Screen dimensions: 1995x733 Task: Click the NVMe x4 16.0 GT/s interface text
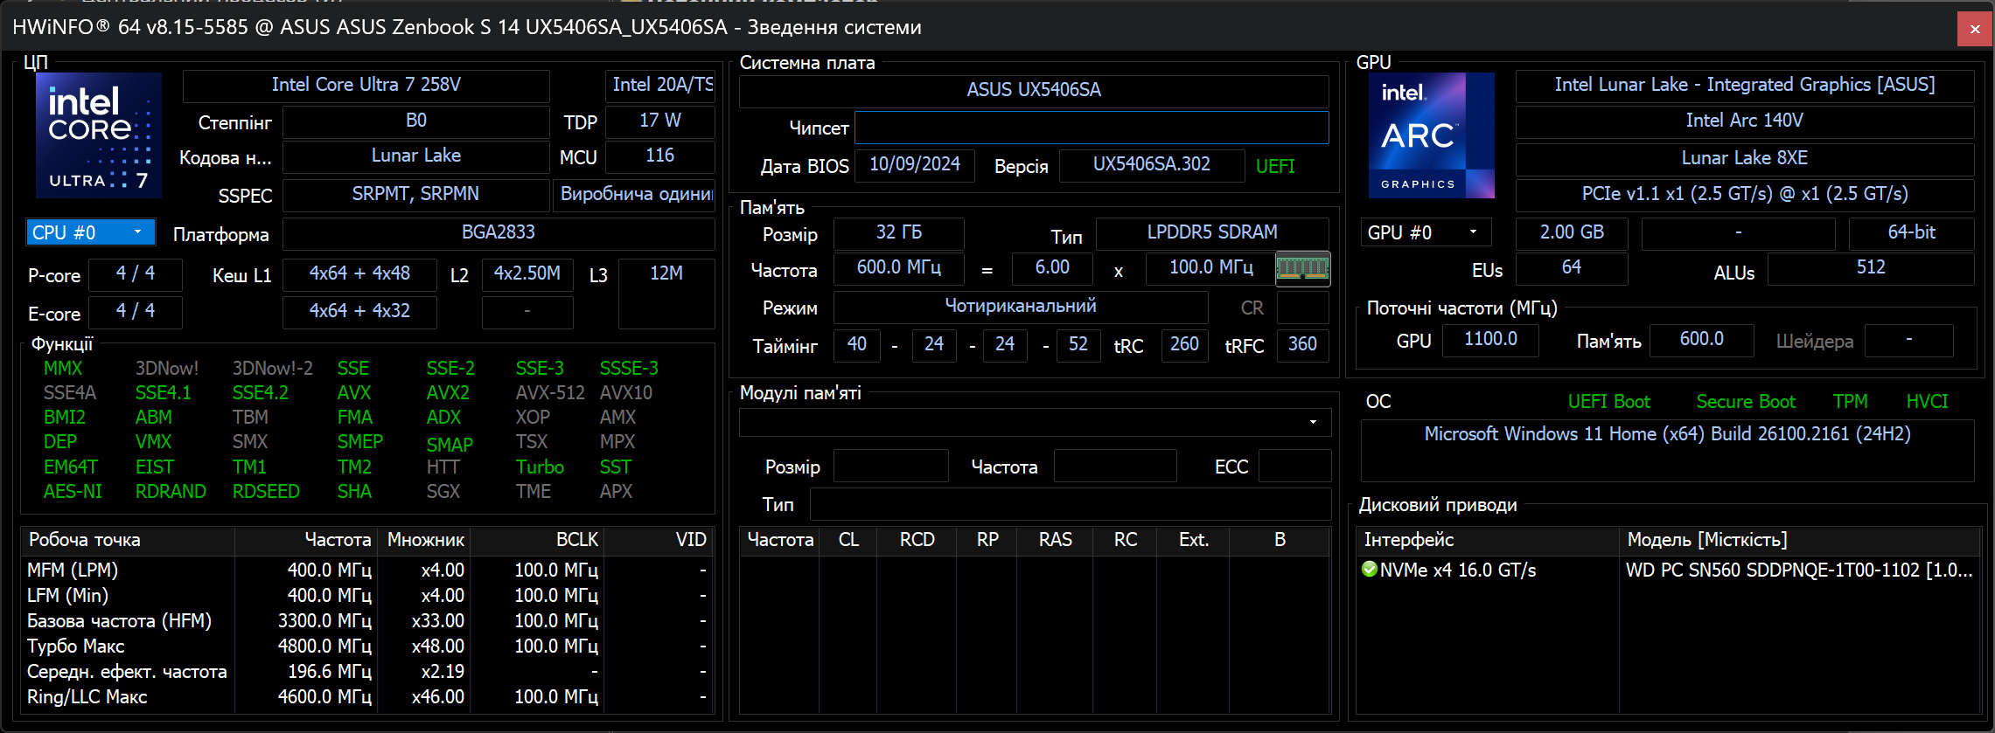coord(1458,570)
